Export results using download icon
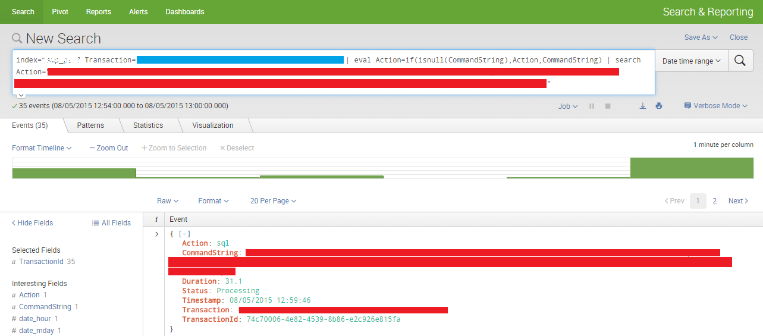 (x=643, y=106)
